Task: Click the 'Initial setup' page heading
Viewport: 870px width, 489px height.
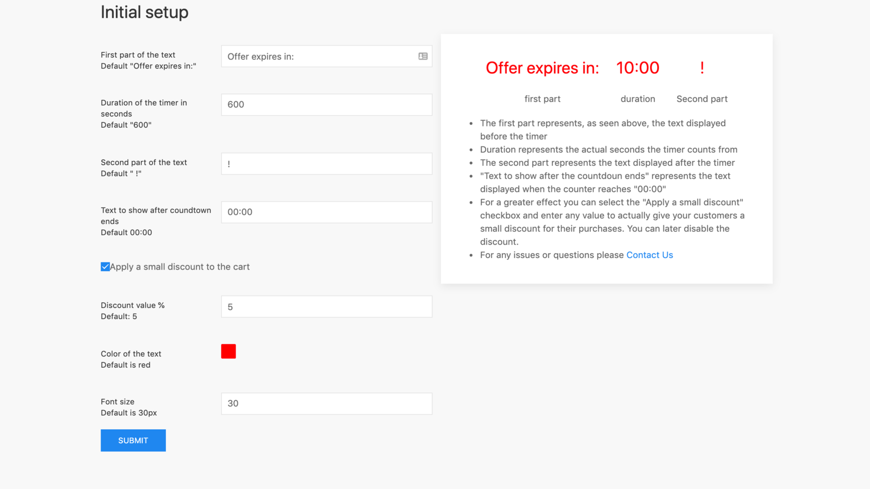Action: coord(144,12)
